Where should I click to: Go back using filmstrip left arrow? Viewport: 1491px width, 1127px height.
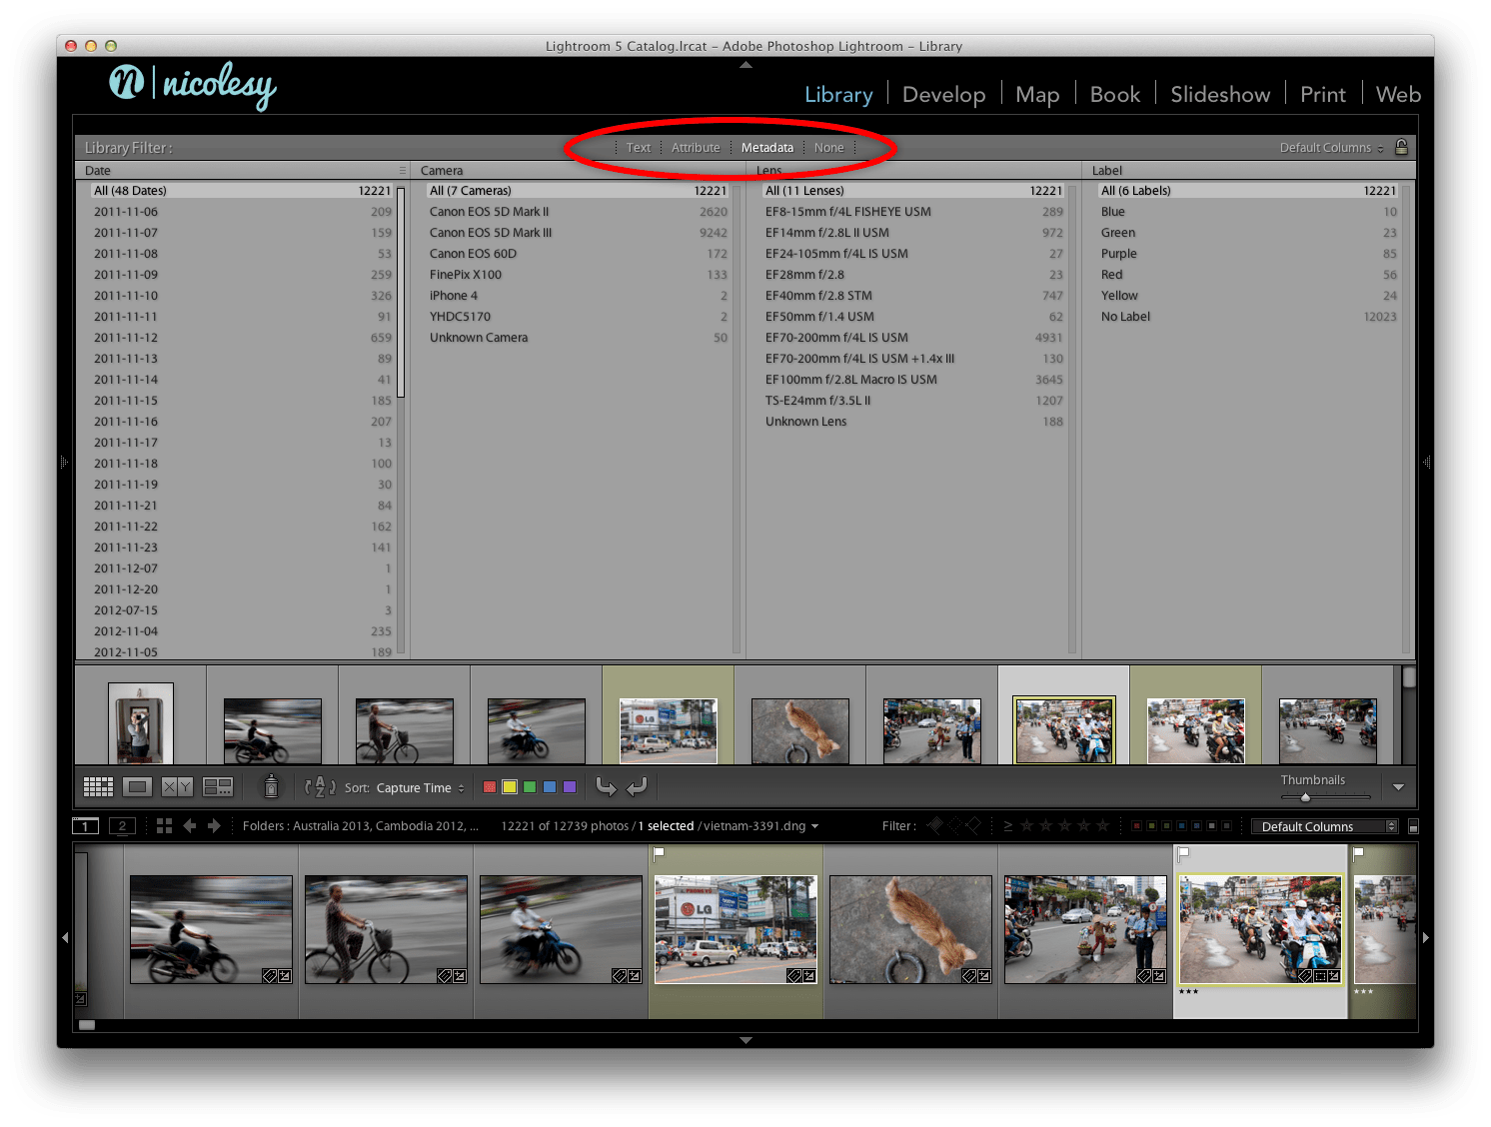[x=189, y=826]
